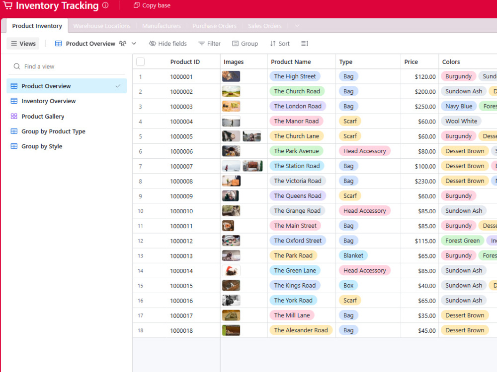Screen dimensions: 497x372
Task: Open Group by Product Type view
Action: point(67,131)
